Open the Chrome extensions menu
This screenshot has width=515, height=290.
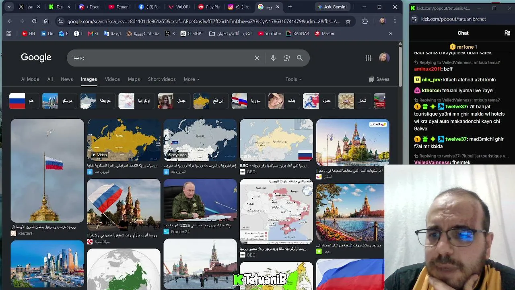[365, 21]
